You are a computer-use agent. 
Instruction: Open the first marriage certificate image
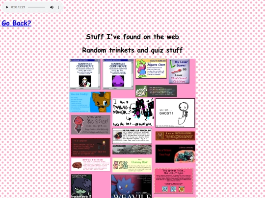click(85, 74)
